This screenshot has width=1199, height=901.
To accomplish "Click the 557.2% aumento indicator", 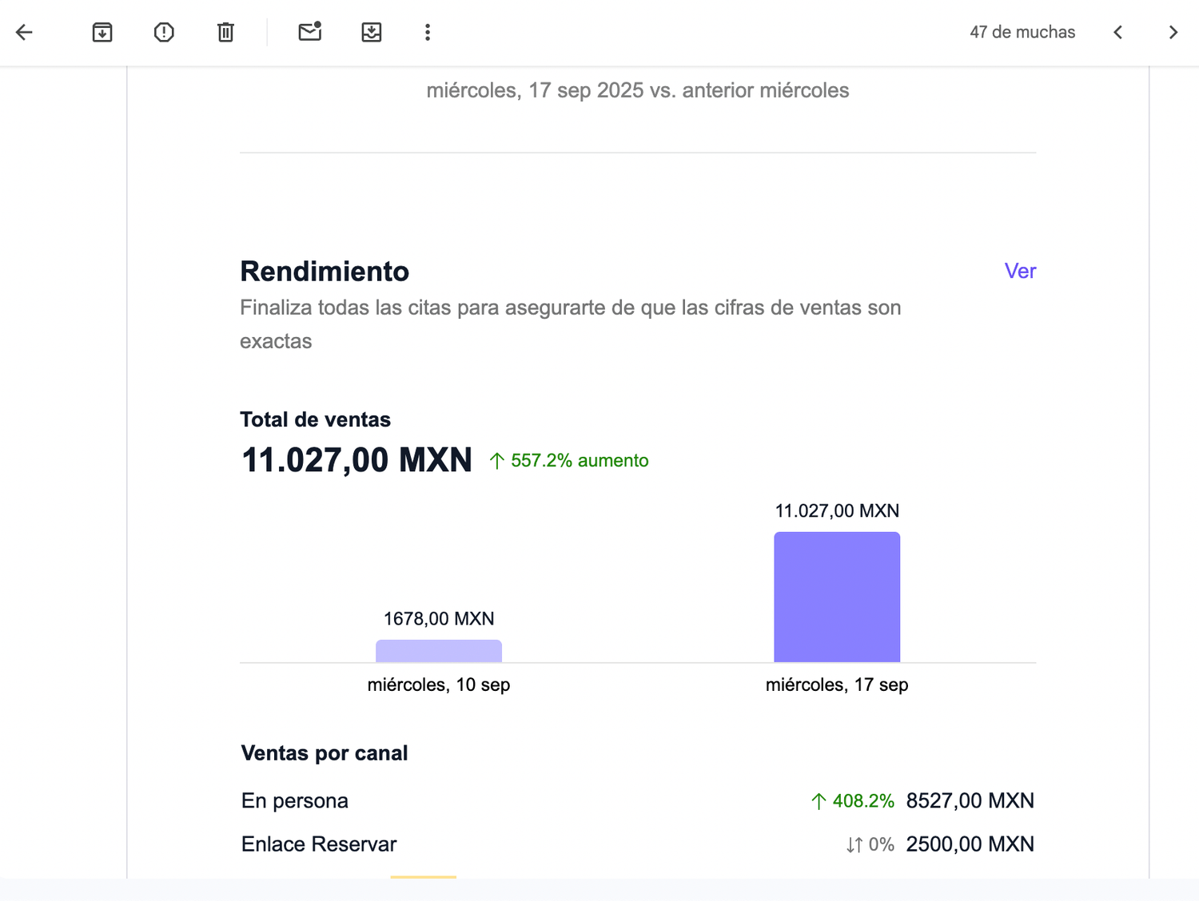I will coord(569,461).
